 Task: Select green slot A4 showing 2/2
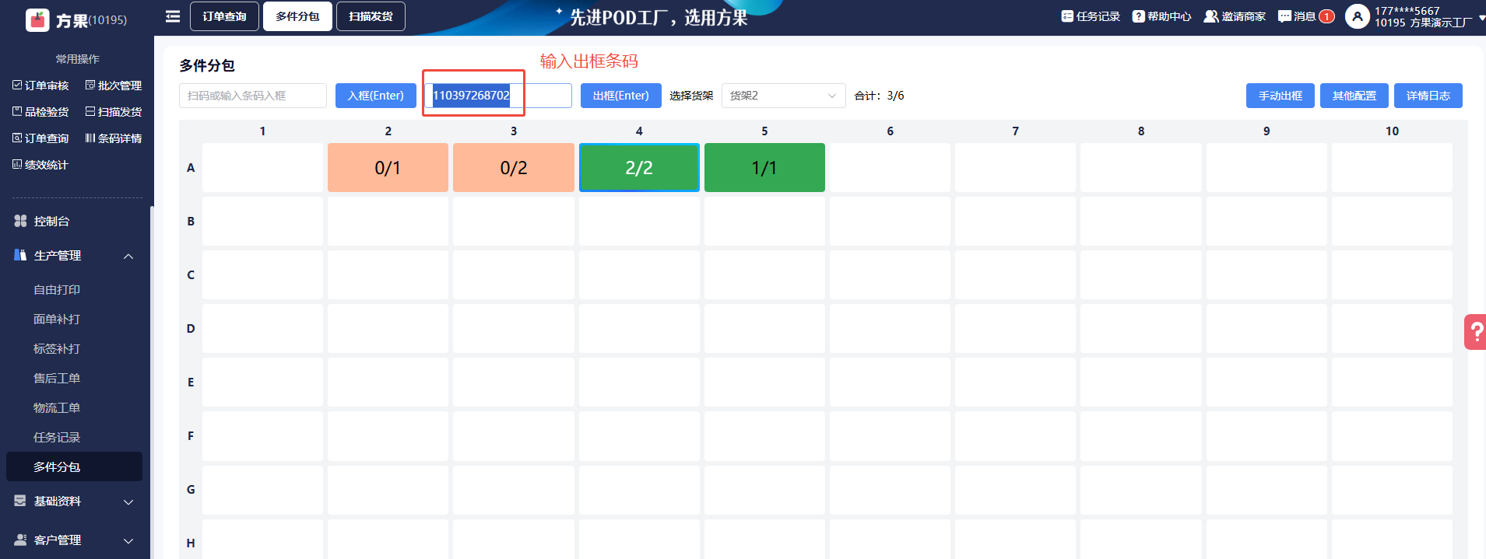(639, 168)
